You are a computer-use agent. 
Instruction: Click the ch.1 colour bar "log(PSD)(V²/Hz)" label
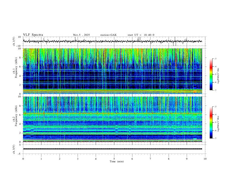pos(218,76)
